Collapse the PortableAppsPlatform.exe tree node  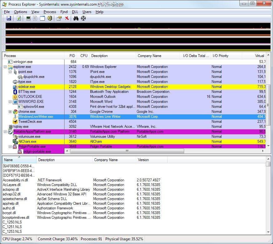click(5, 132)
